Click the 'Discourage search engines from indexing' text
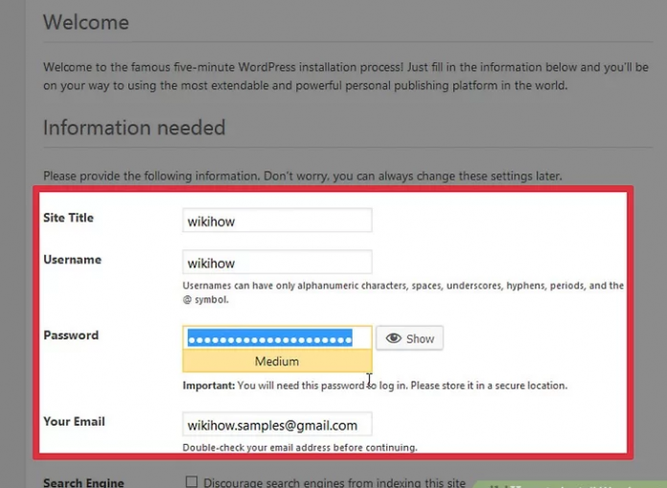Screen dimensions: 667x488 [333, 482]
